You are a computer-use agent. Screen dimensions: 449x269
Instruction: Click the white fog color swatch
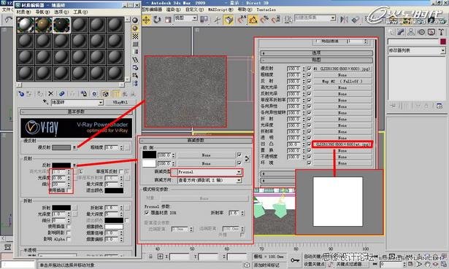[x=114, y=227]
